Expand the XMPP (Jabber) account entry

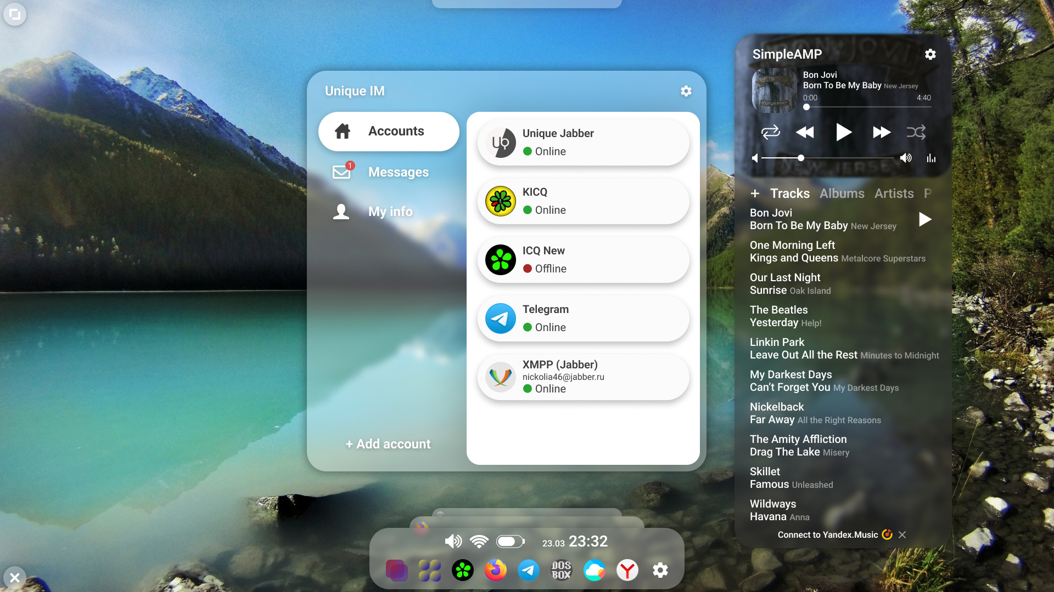[583, 377]
